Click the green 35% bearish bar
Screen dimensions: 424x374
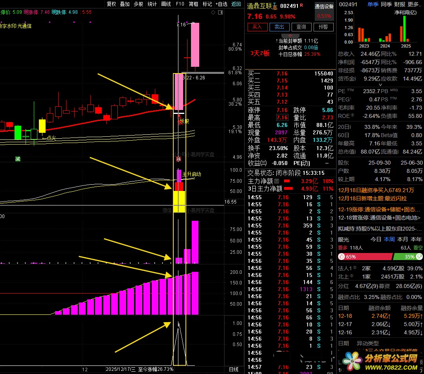tap(408, 257)
